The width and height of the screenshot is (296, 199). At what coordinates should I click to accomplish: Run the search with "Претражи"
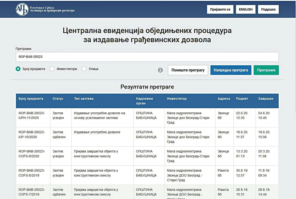coord(266,70)
